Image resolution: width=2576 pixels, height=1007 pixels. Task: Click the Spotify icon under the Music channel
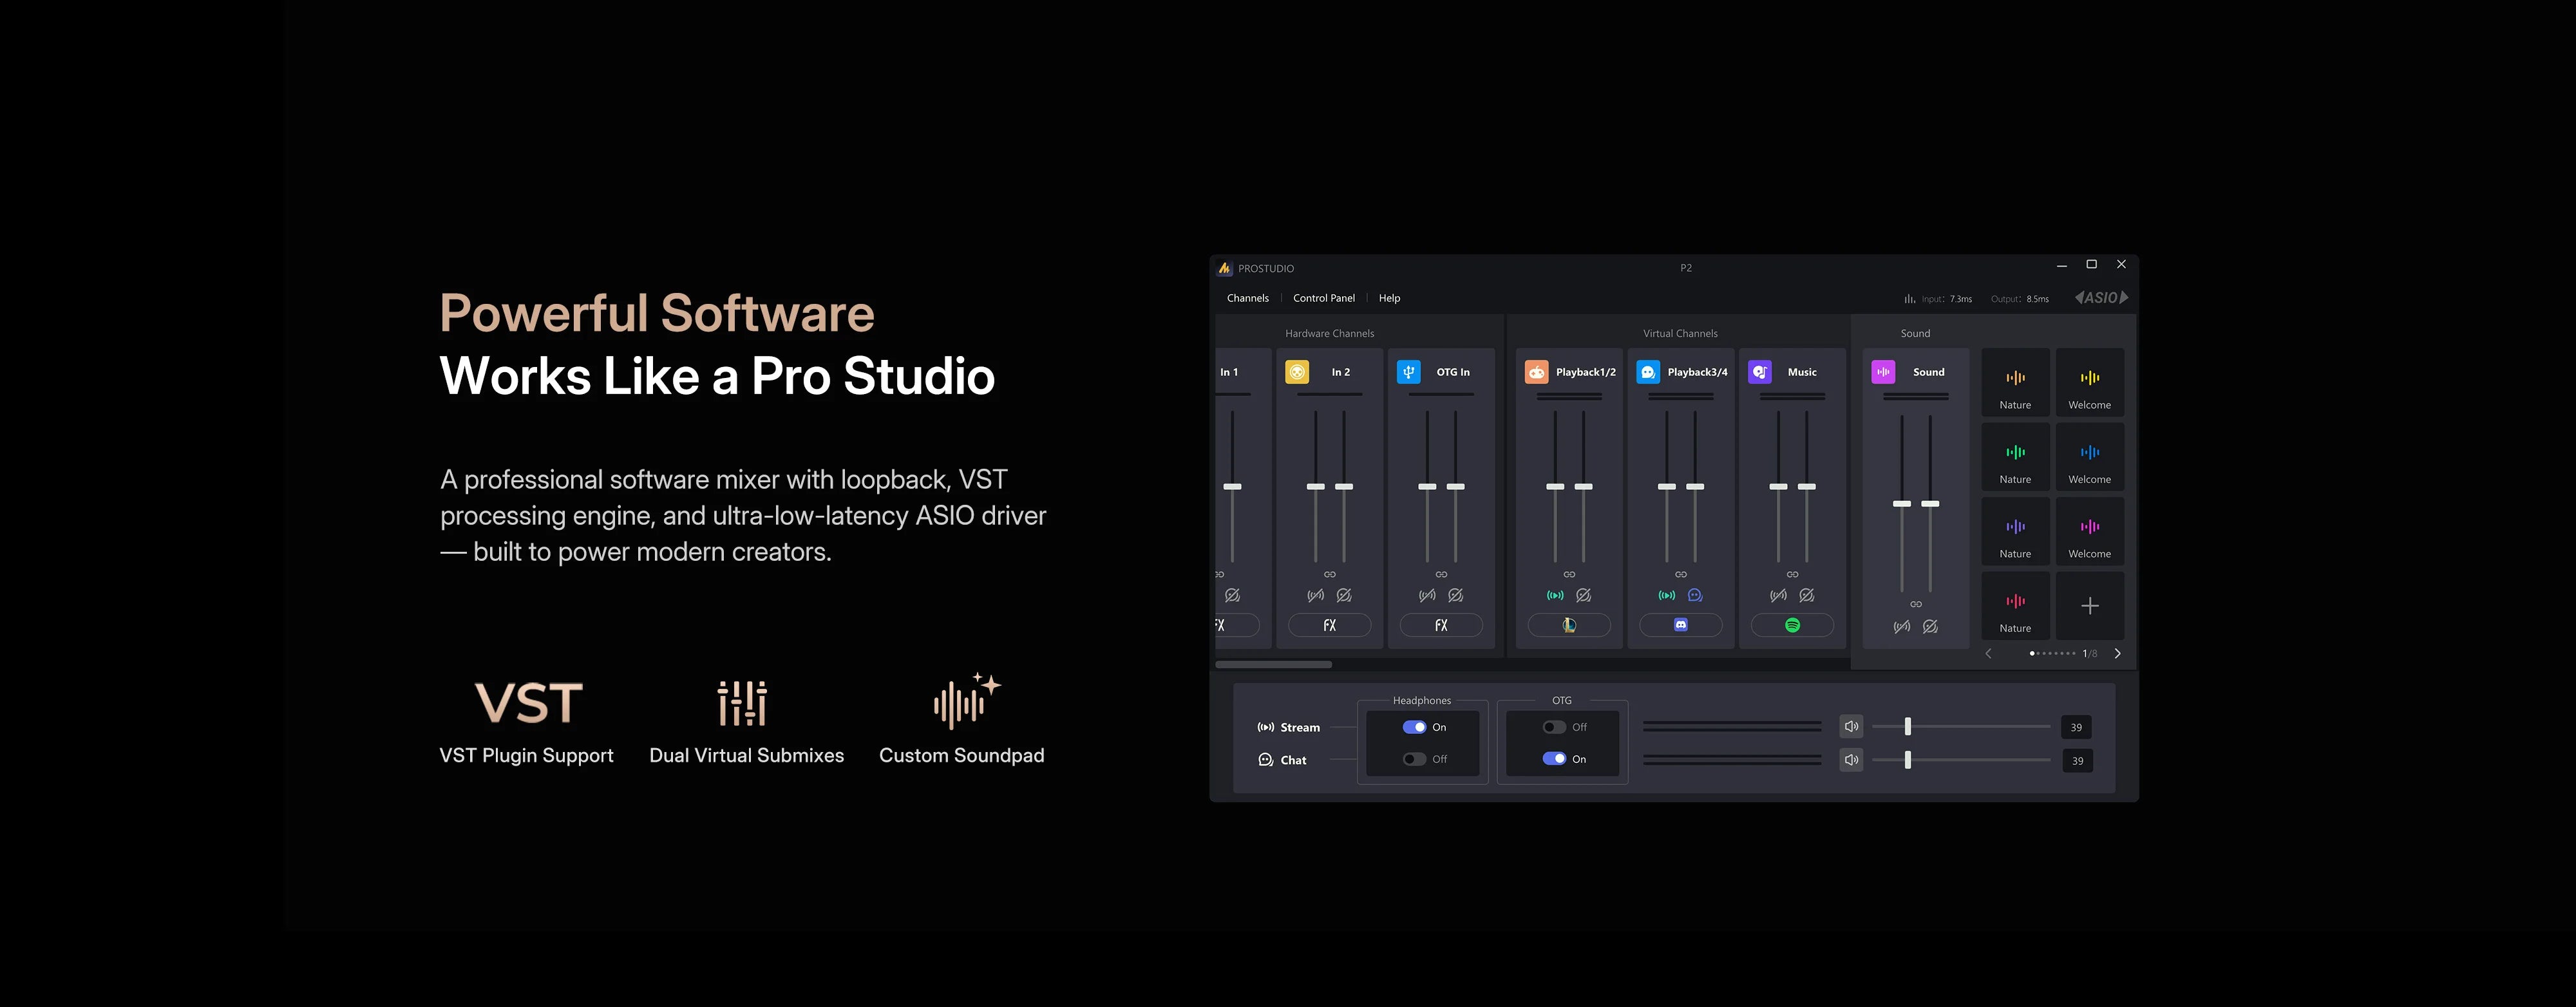coord(1792,625)
